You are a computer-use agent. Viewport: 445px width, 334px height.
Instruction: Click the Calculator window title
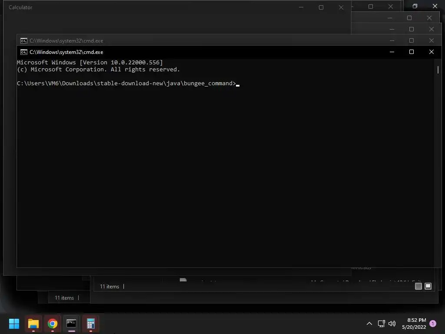(20, 7)
